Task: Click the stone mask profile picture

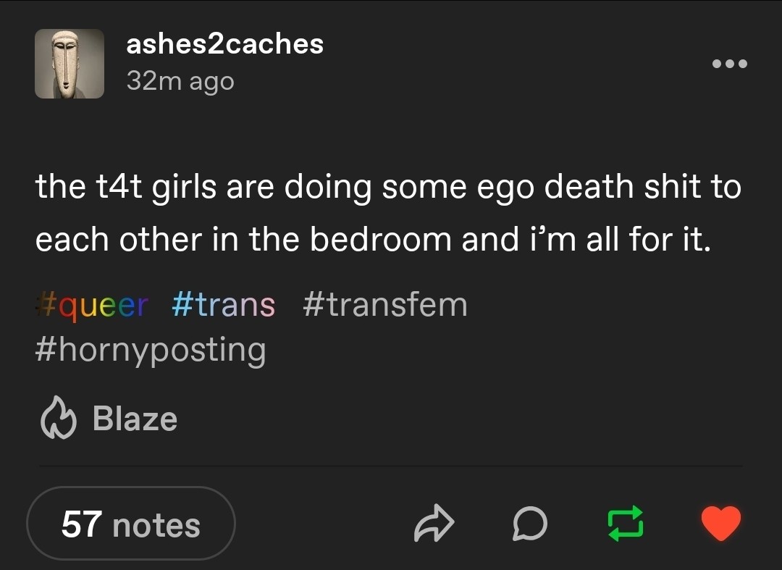Action: click(x=70, y=64)
